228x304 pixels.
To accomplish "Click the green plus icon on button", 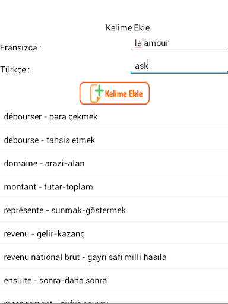I will point(99,90).
